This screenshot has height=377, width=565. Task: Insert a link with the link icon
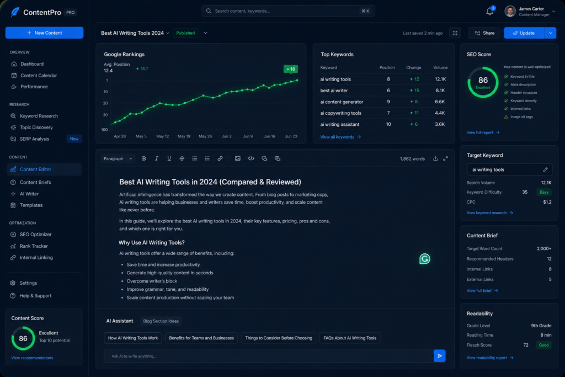tap(220, 158)
